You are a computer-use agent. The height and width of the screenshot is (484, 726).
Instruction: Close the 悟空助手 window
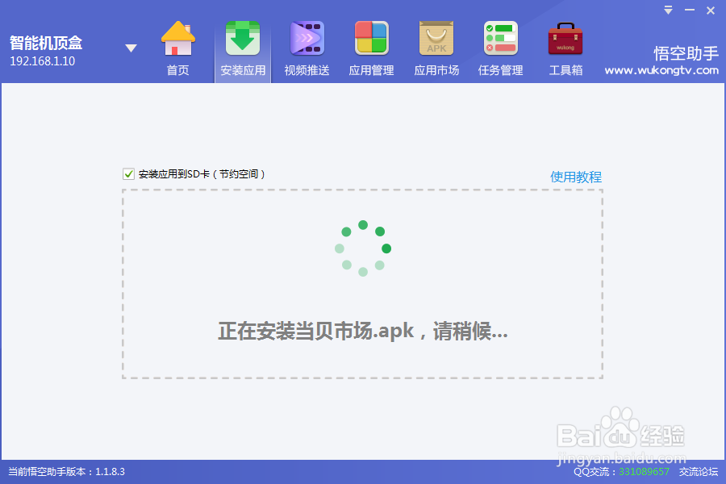pos(710,10)
